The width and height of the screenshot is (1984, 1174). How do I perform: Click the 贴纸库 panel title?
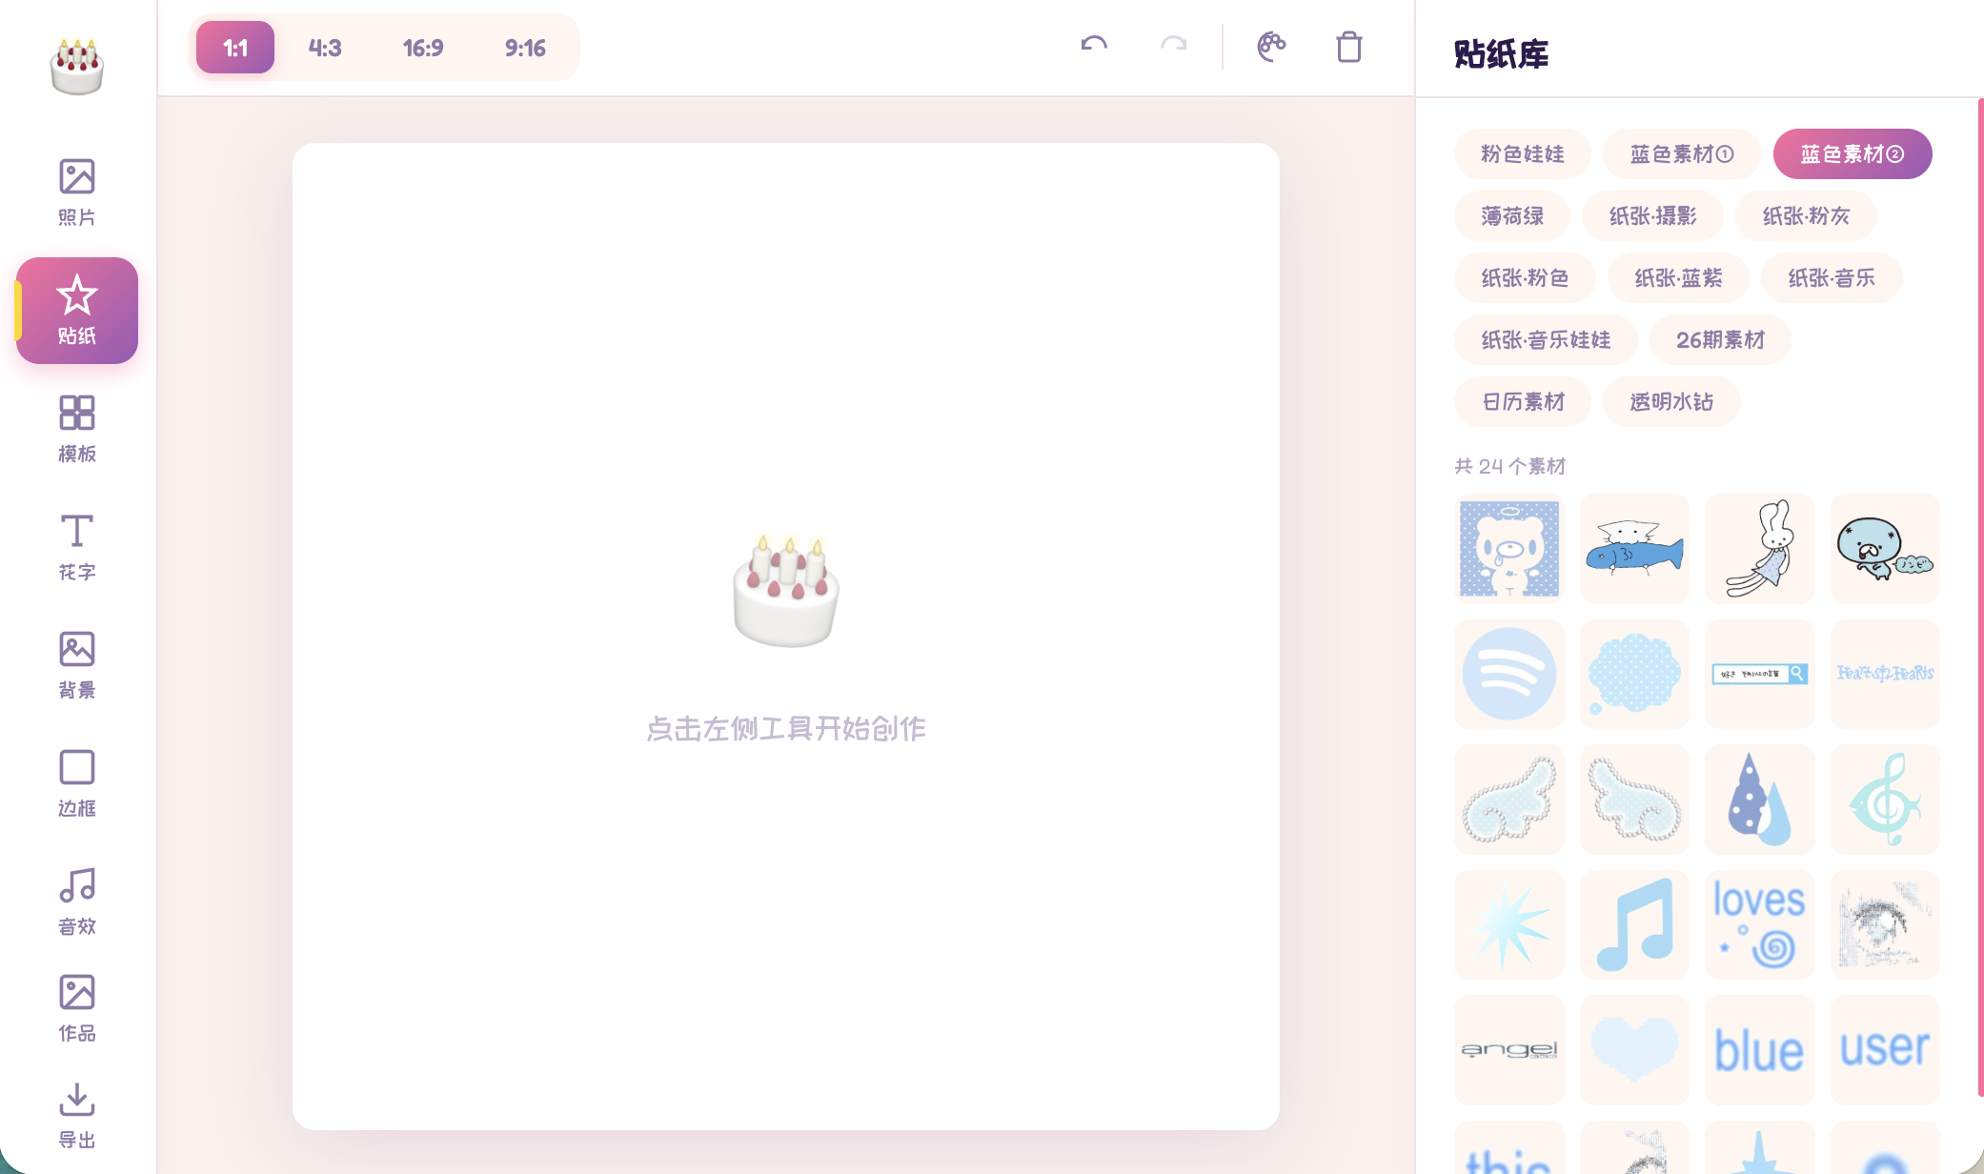[x=1501, y=54]
